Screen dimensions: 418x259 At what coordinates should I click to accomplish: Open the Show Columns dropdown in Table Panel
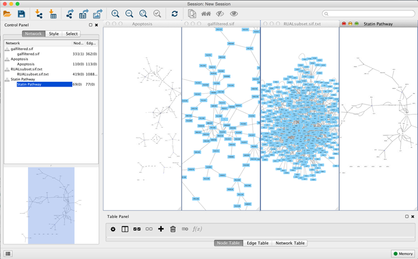click(125, 229)
